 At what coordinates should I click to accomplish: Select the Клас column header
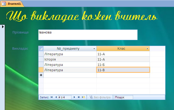tap(123, 49)
